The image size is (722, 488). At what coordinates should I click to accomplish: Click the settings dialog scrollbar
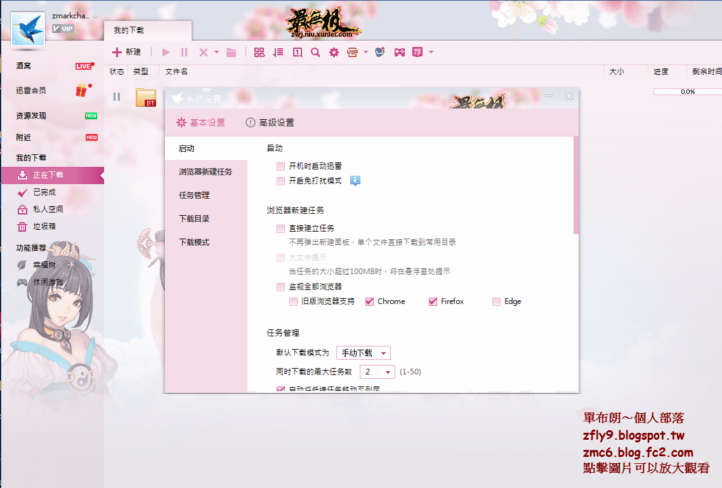pyautogui.click(x=576, y=185)
